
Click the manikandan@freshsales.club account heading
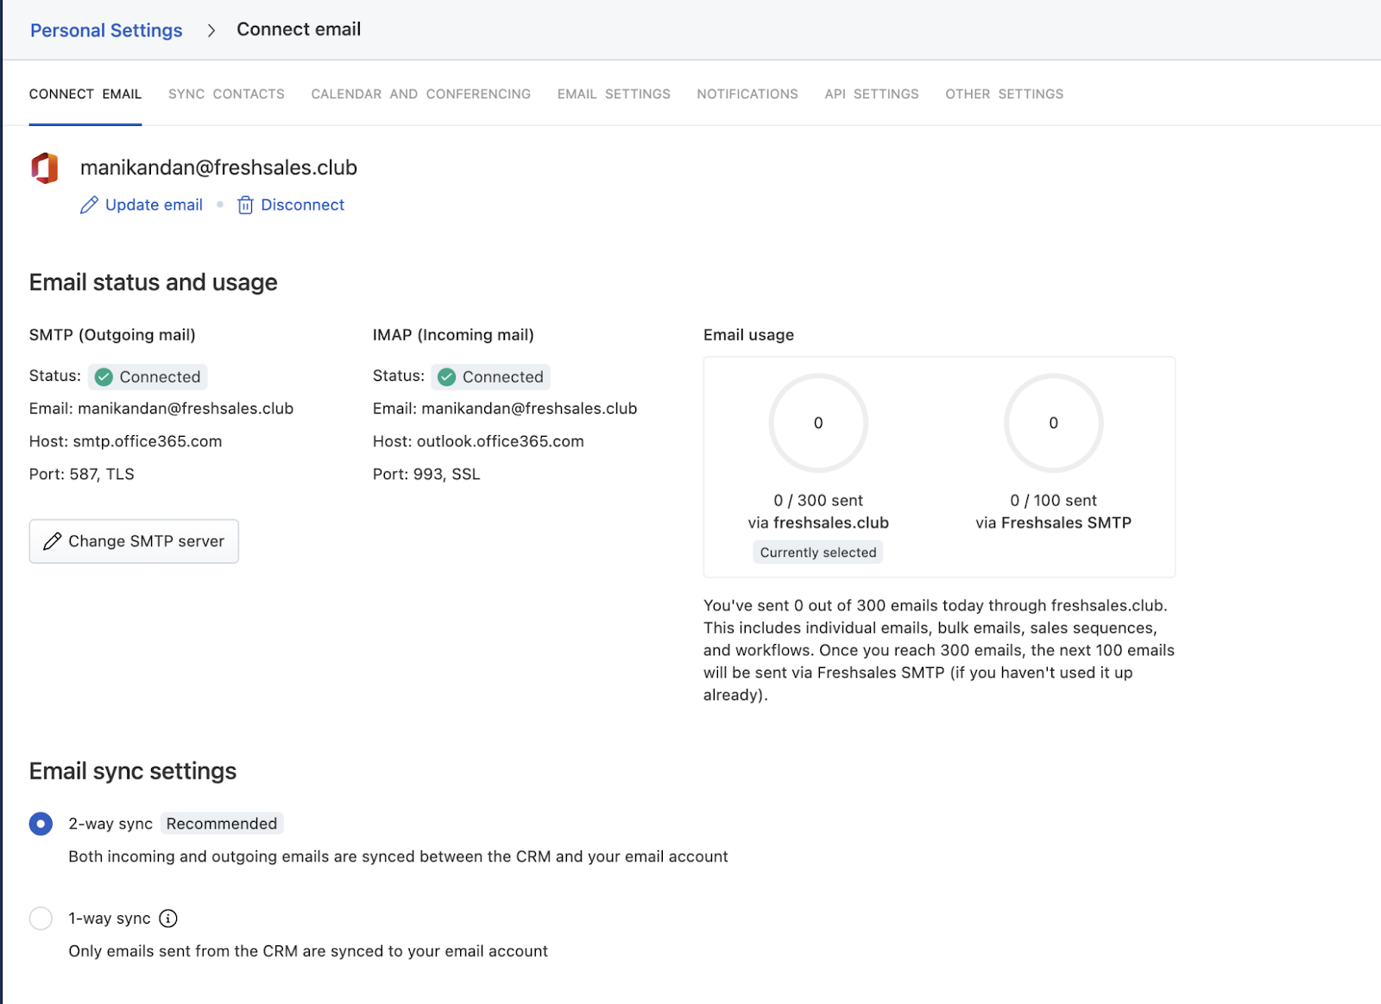218,167
